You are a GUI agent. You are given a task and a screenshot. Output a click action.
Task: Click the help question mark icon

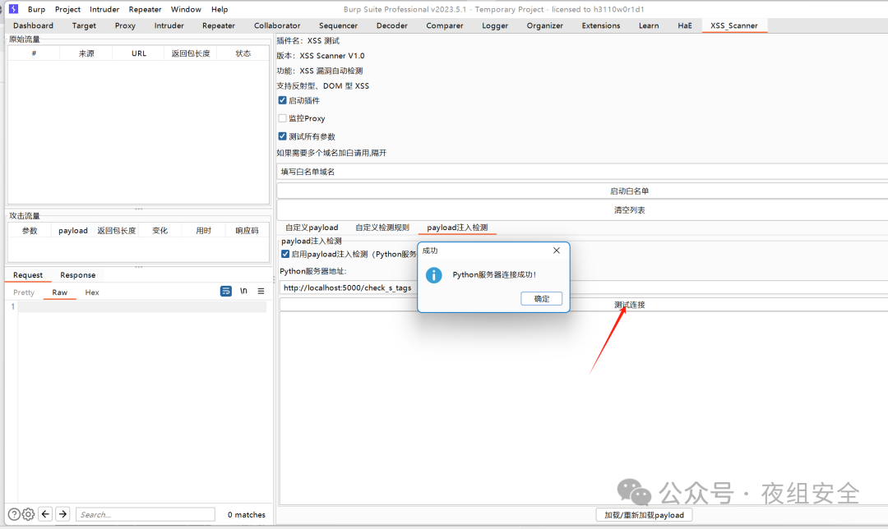pyautogui.click(x=14, y=514)
